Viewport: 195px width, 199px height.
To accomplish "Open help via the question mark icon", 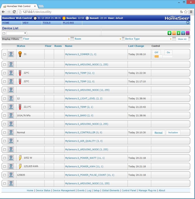I will coord(188,23).
